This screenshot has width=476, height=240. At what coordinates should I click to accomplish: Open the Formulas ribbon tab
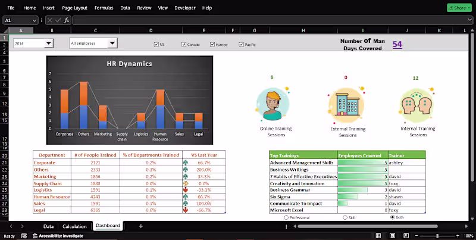104,8
